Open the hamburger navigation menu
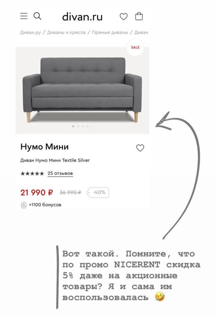 click(23, 16)
